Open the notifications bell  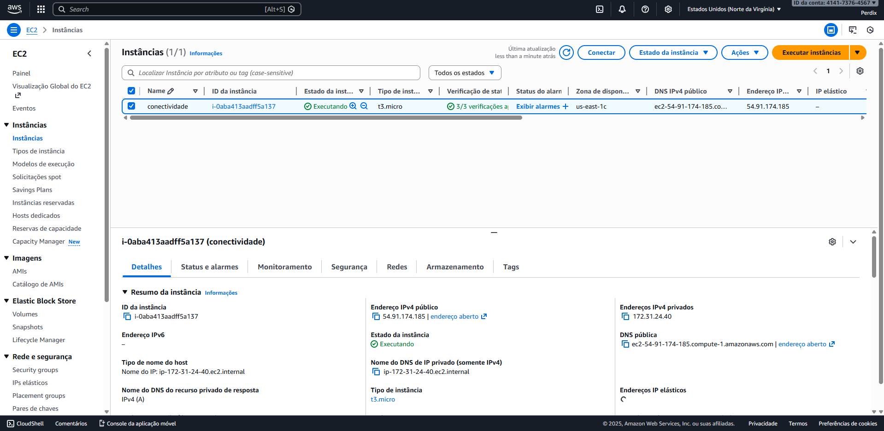tap(622, 9)
